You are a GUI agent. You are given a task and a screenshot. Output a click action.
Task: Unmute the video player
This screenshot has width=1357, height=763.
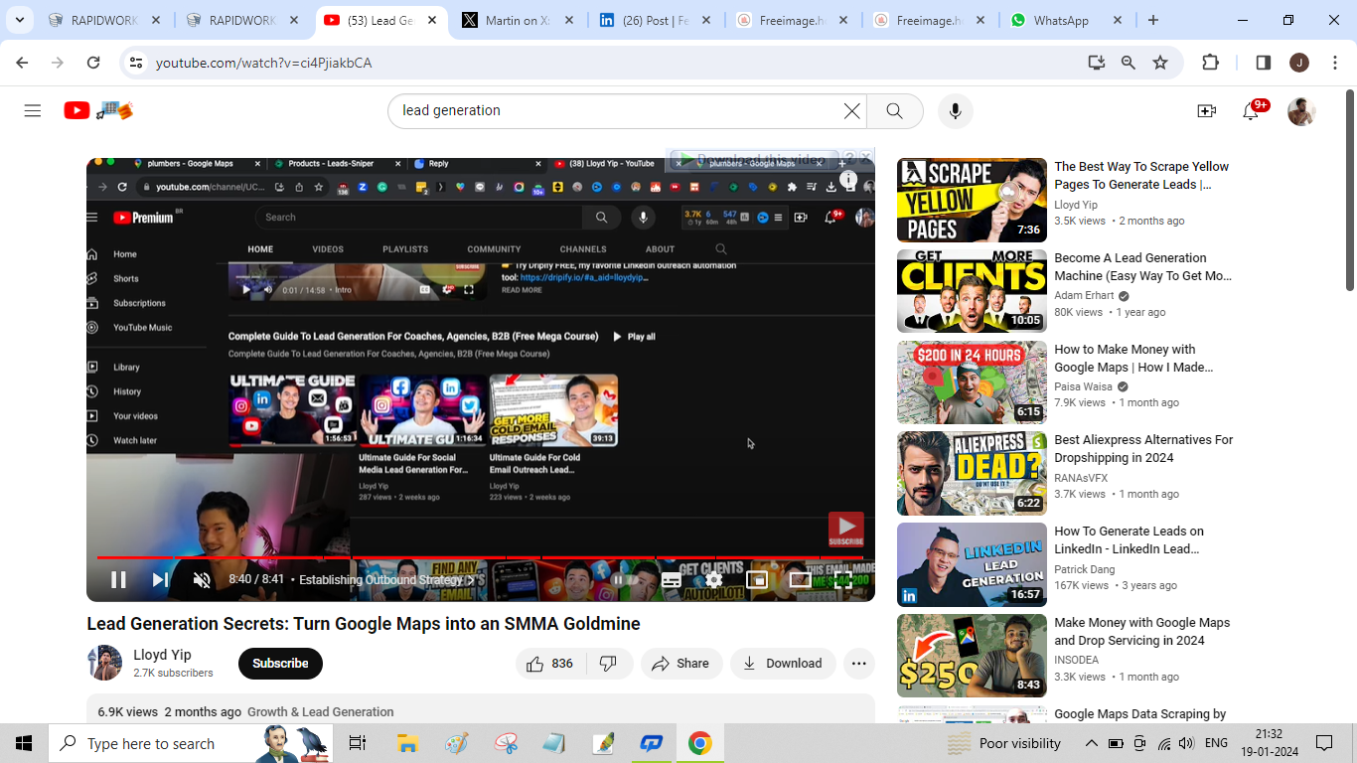[202, 580]
